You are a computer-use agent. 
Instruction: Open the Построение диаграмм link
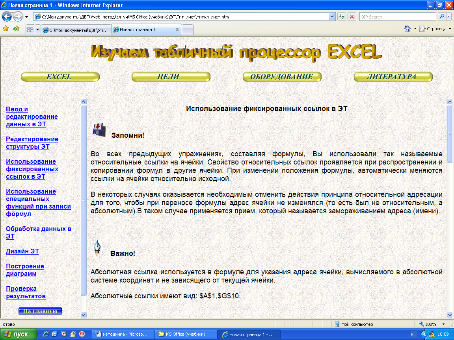point(25,270)
